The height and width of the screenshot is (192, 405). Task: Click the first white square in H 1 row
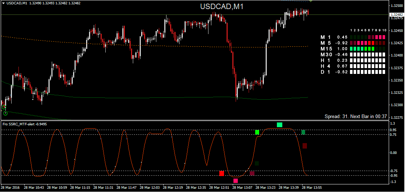click(x=351, y=60)
